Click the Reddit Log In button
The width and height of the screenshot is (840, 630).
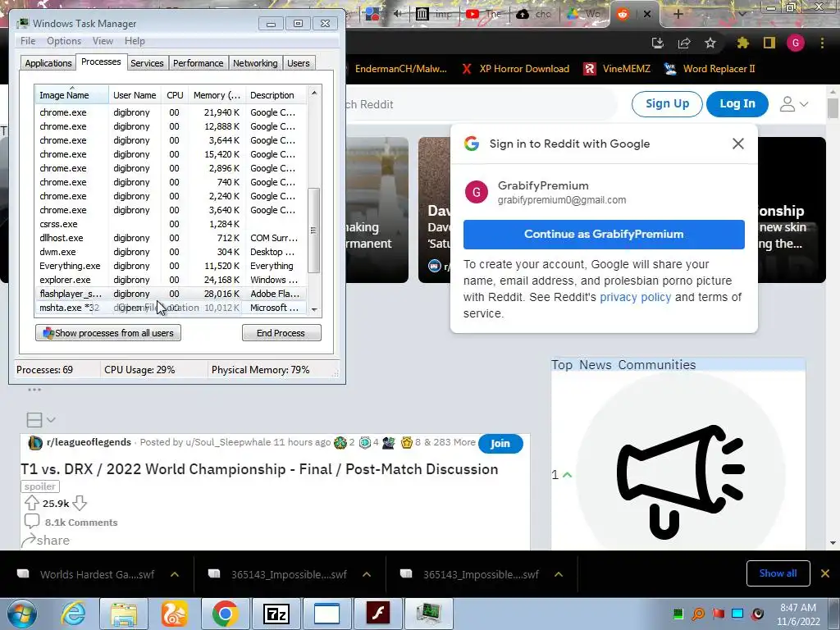tap(737, 104)
